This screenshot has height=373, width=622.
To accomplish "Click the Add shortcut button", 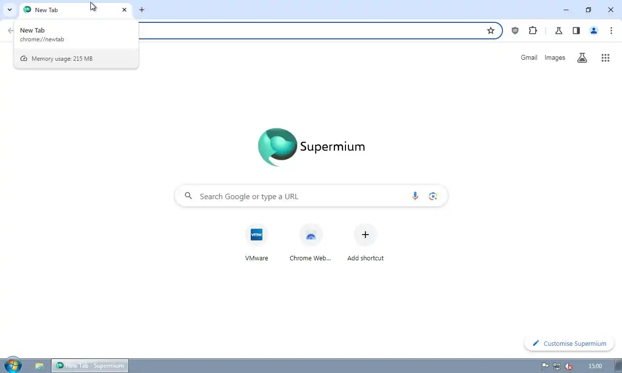I will click(365, 242).
